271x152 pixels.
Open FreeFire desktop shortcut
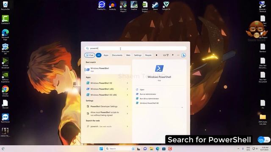(x=134, y=5)
